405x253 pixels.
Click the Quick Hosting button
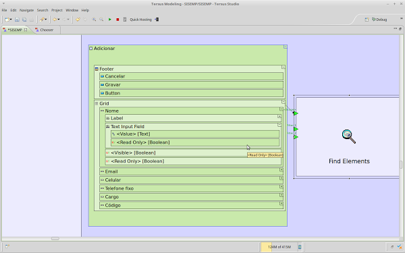[x=141, y=20]
